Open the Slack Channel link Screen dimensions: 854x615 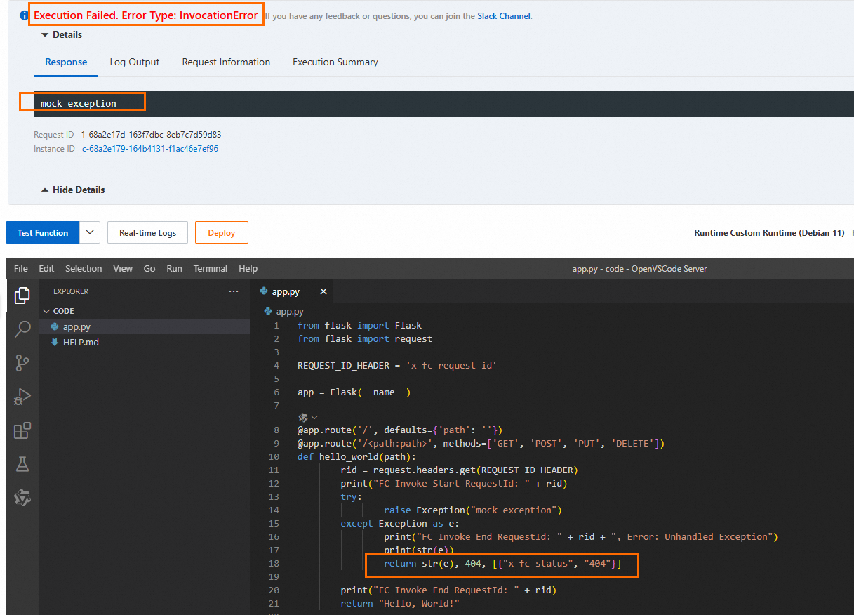click(504, 16)
